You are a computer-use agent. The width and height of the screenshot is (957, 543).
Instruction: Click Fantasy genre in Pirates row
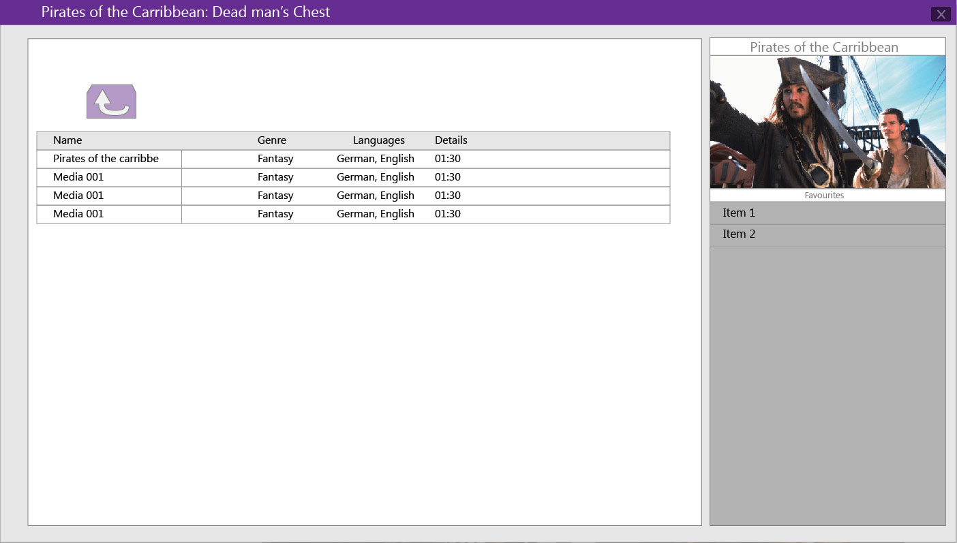(x=275, y=159)
